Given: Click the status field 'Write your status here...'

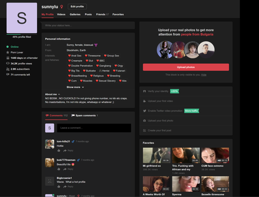Looking at the screenshot, I should click(88, 25).
